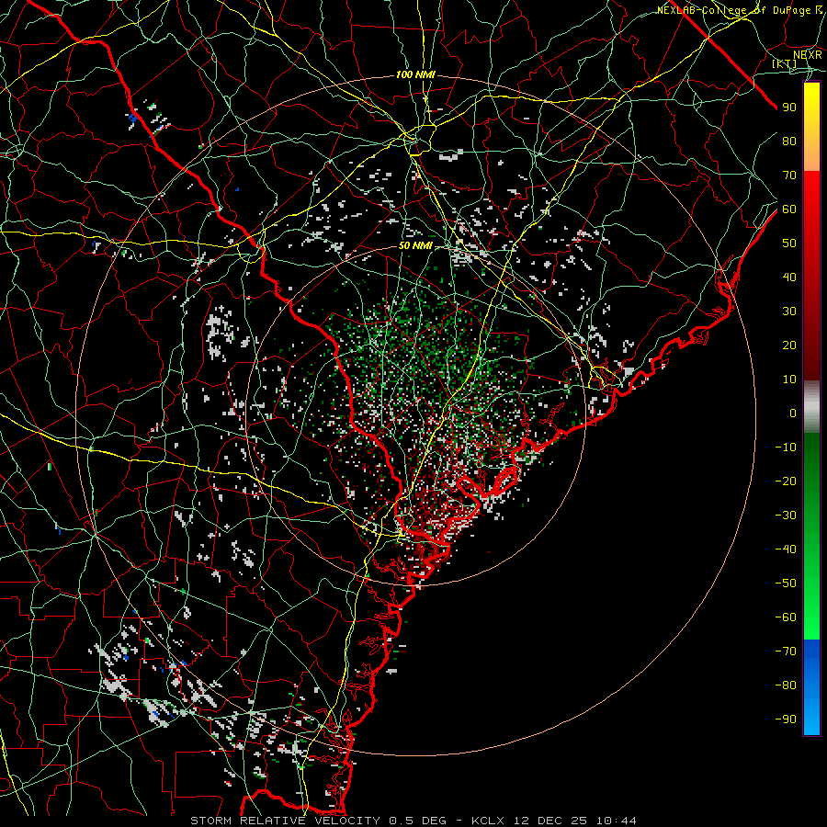Click the 80 value on velocity scale
This screenshot has height=827, width=827.
(789, 142)
